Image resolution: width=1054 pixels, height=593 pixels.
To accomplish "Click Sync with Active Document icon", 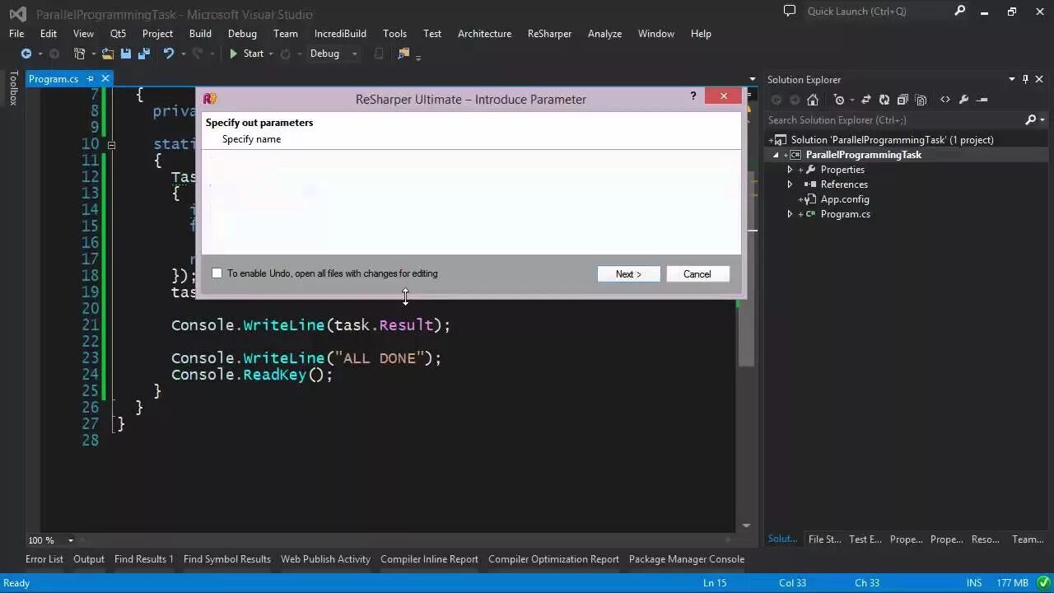I will point(865,100).
